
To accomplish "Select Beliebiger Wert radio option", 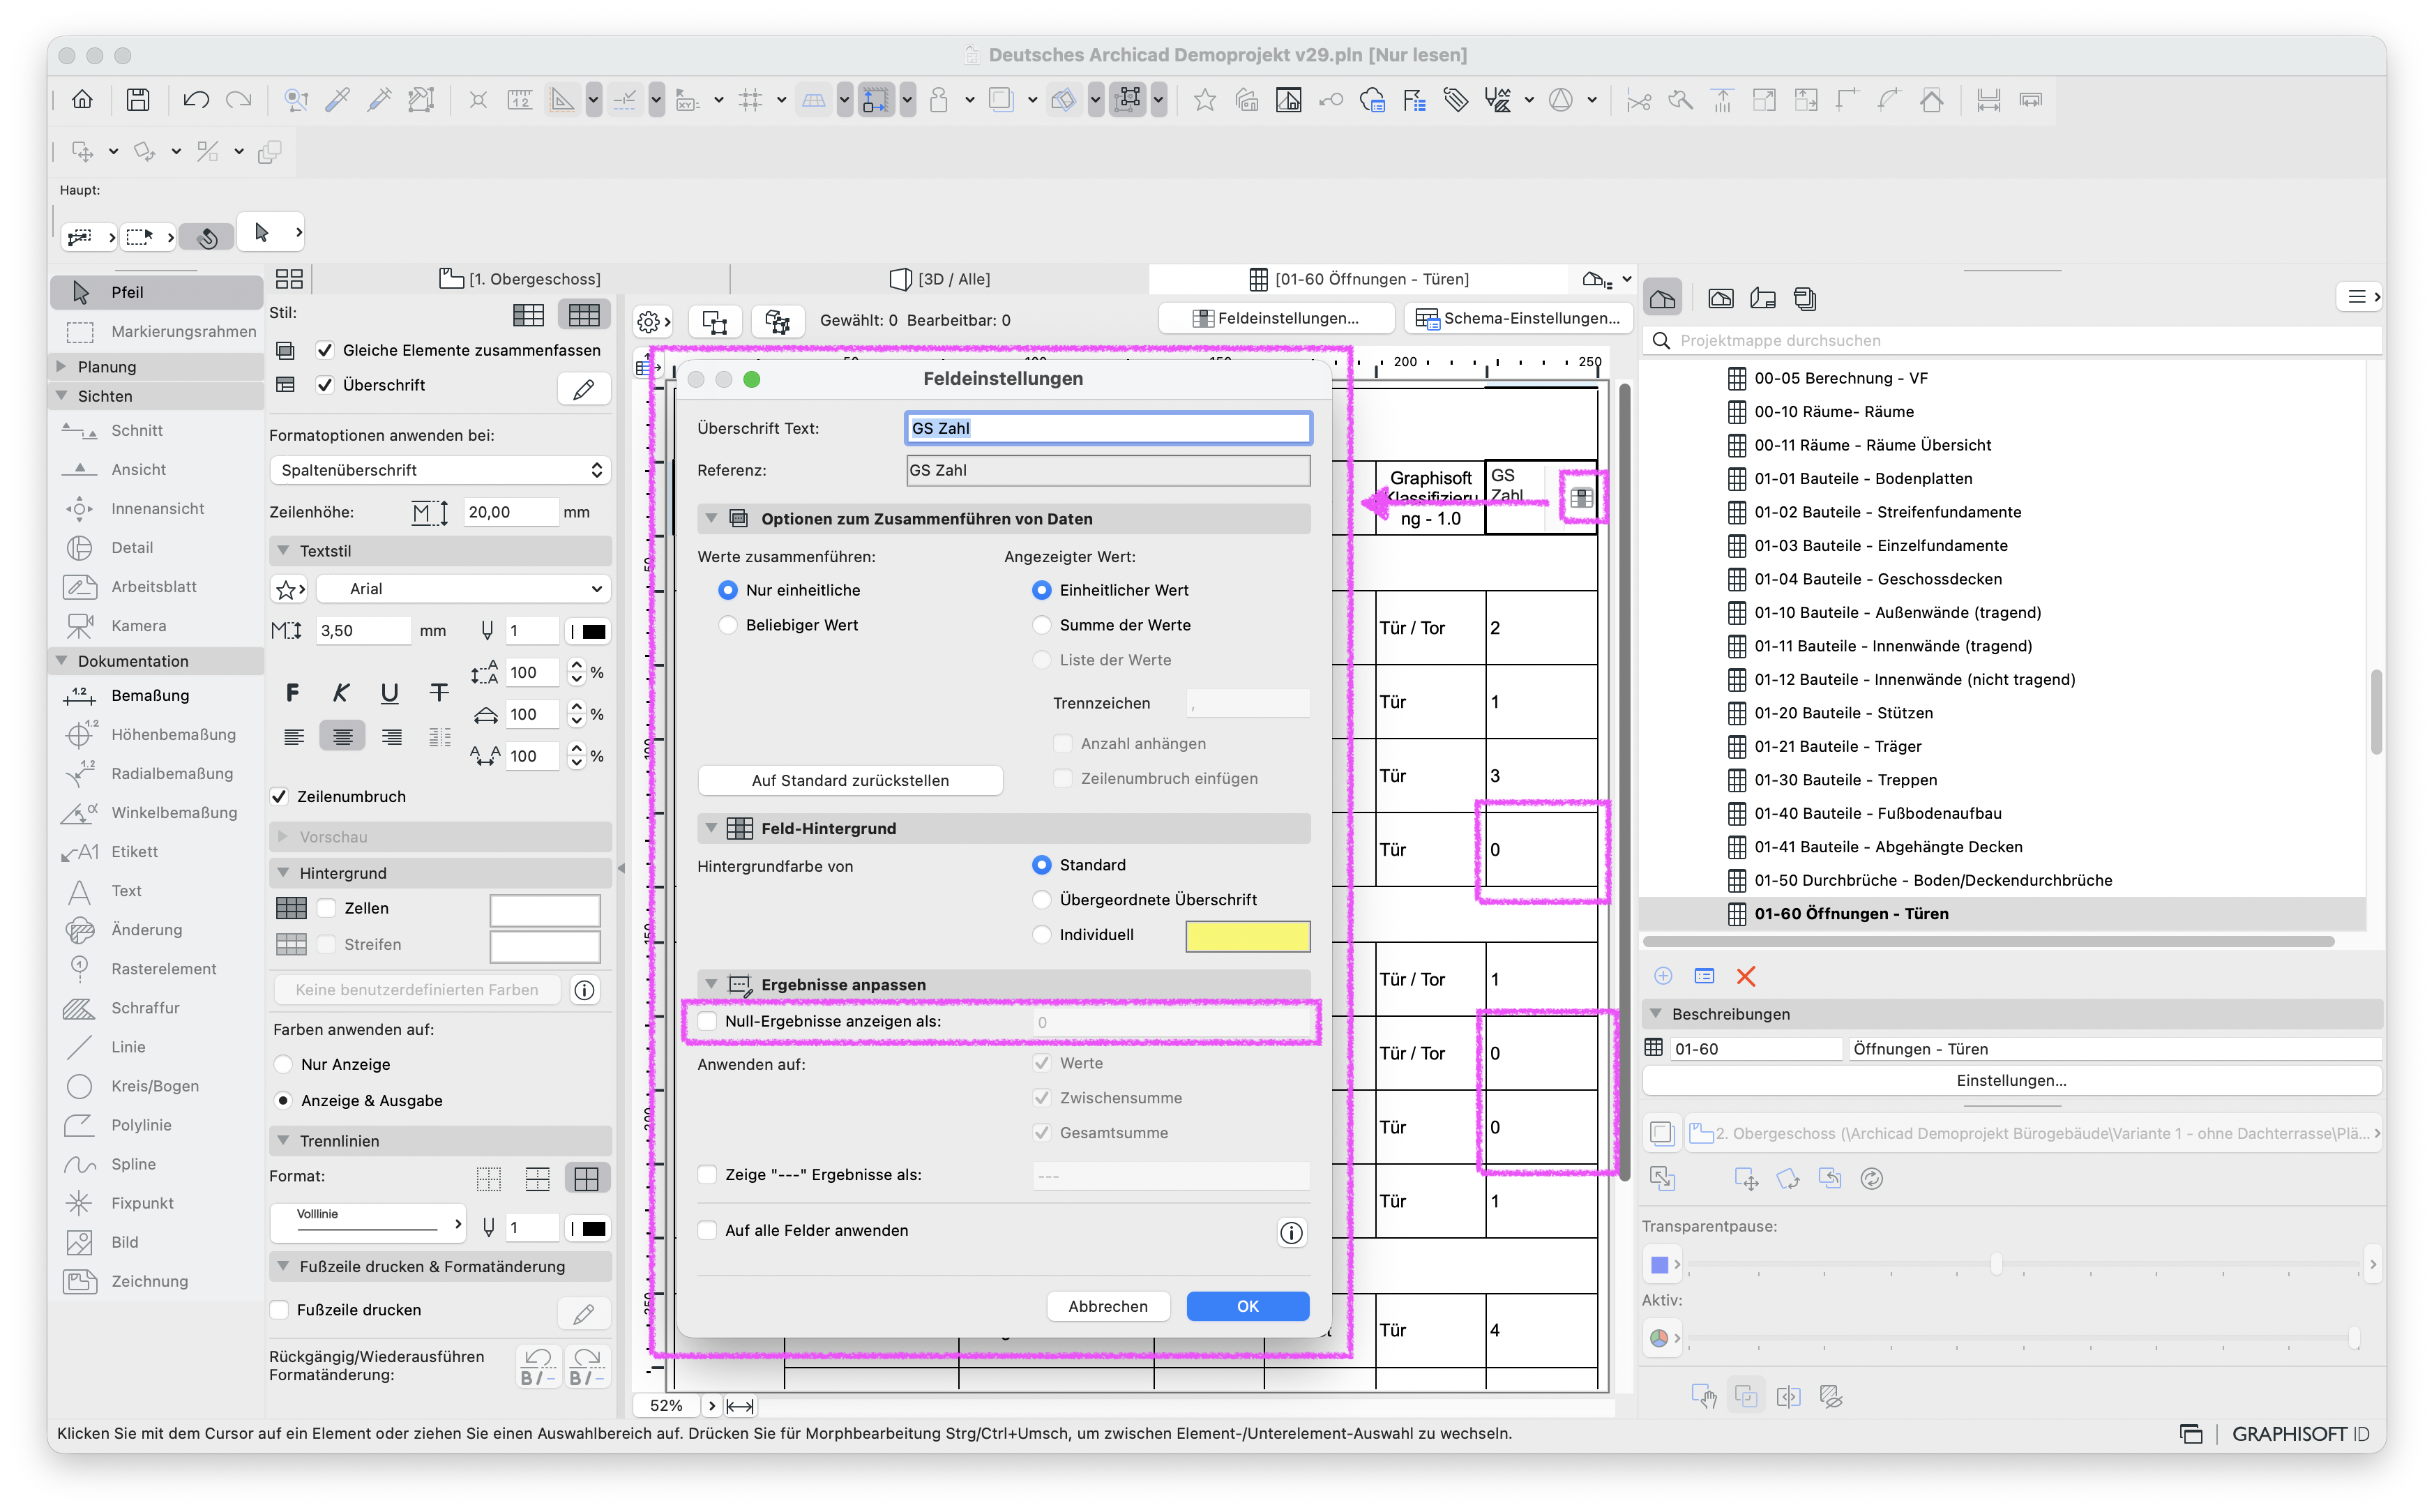I will 728,625.
